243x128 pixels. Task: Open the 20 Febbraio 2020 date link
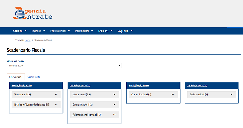[x=139, y=85]
